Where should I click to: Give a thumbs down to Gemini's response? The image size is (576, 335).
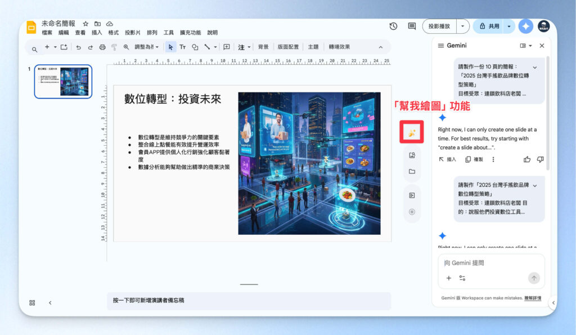[x=539, y=160]
